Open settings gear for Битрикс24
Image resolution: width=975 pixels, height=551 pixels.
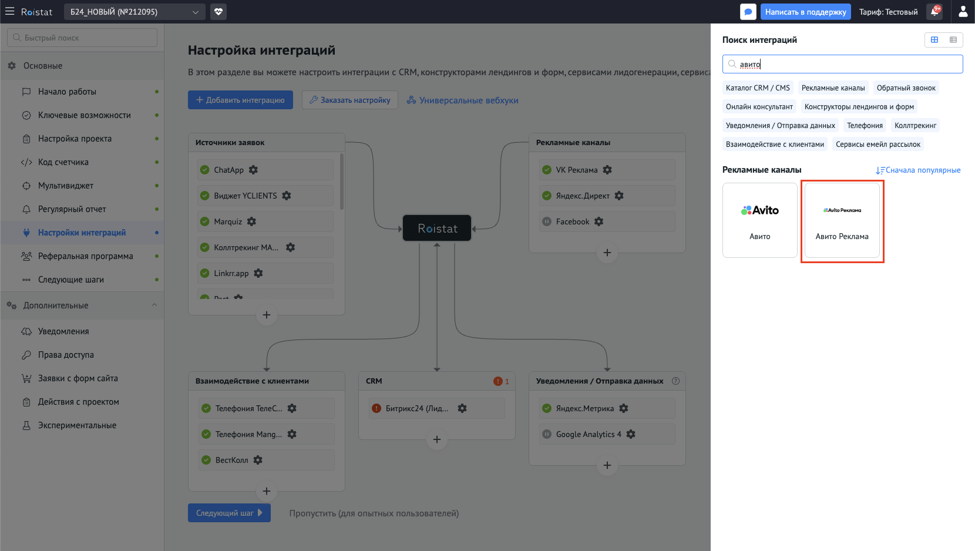(x=462, y=408)
